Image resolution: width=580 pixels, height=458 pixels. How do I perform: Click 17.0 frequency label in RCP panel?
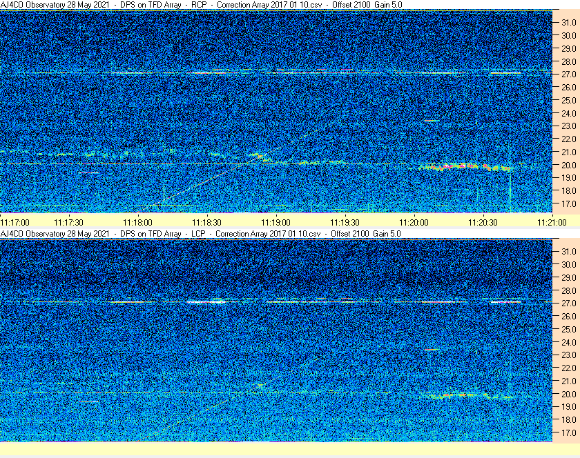pos(569,203)
